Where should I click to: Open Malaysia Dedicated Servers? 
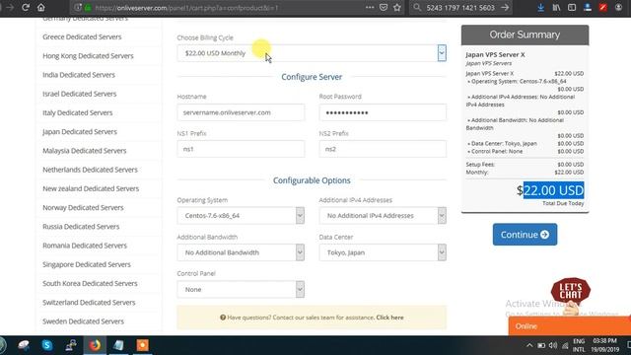(85, 151)
